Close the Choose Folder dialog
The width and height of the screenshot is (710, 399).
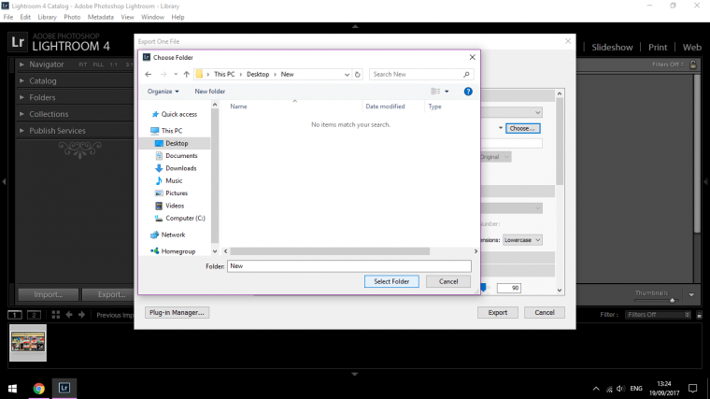473,57
